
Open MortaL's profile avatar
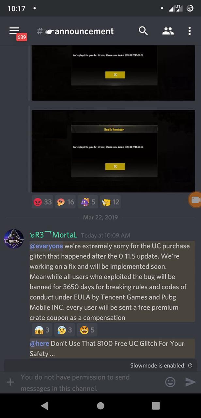click(14, 239)
